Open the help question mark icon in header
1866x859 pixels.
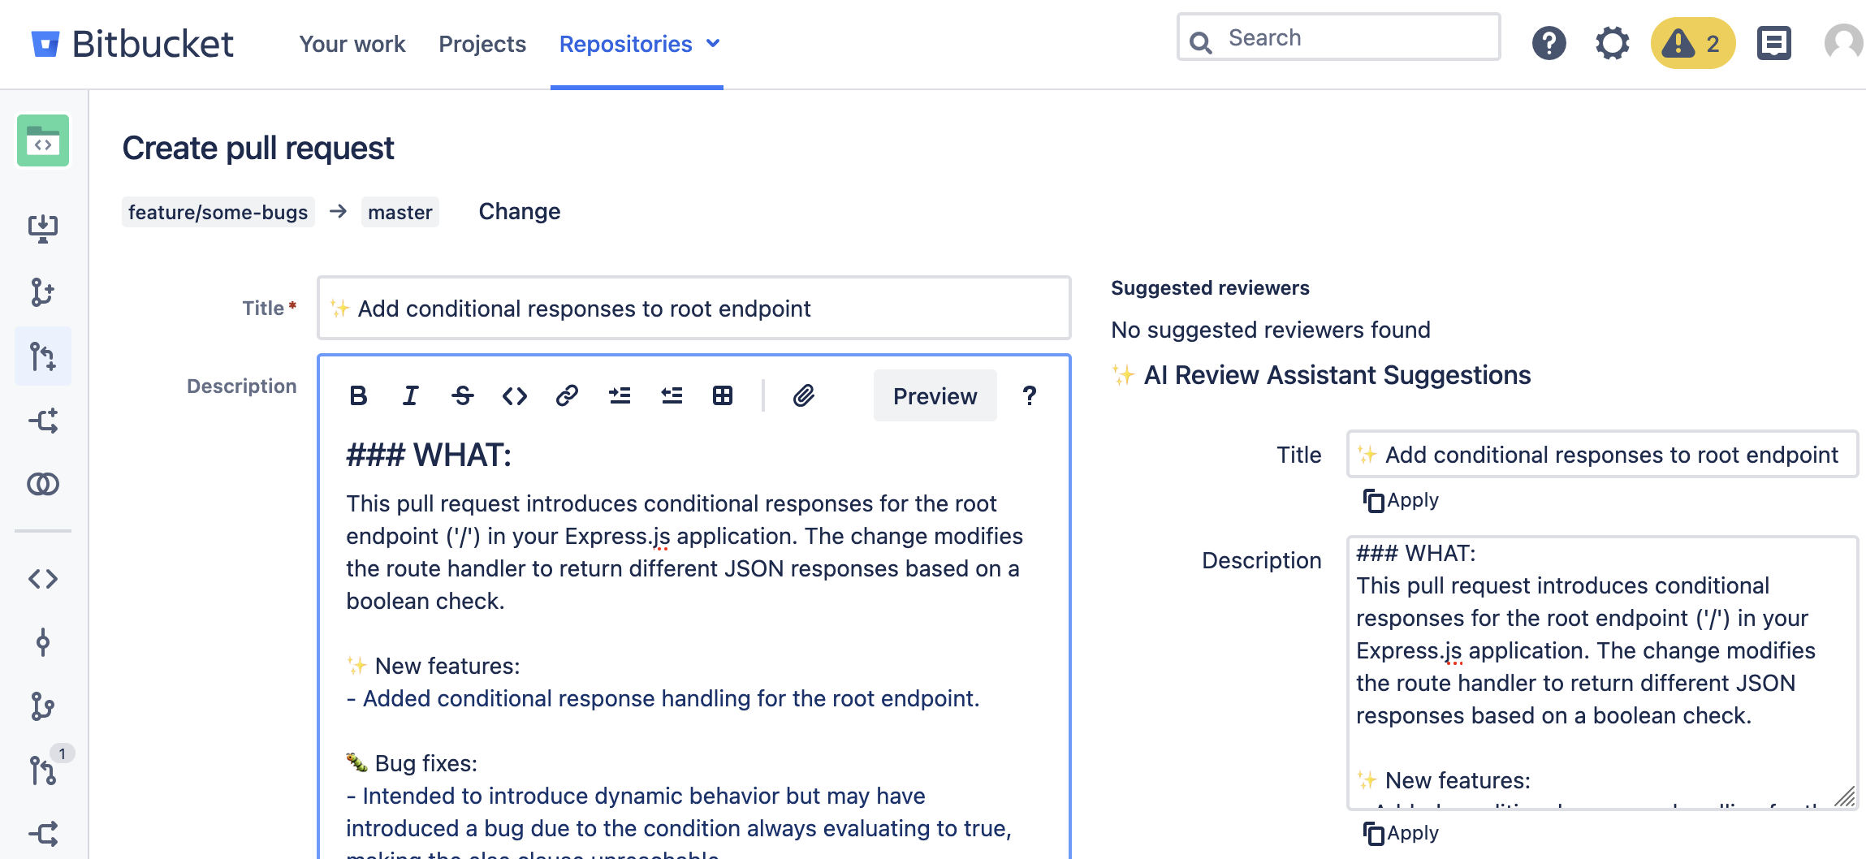click(1549, 43)
